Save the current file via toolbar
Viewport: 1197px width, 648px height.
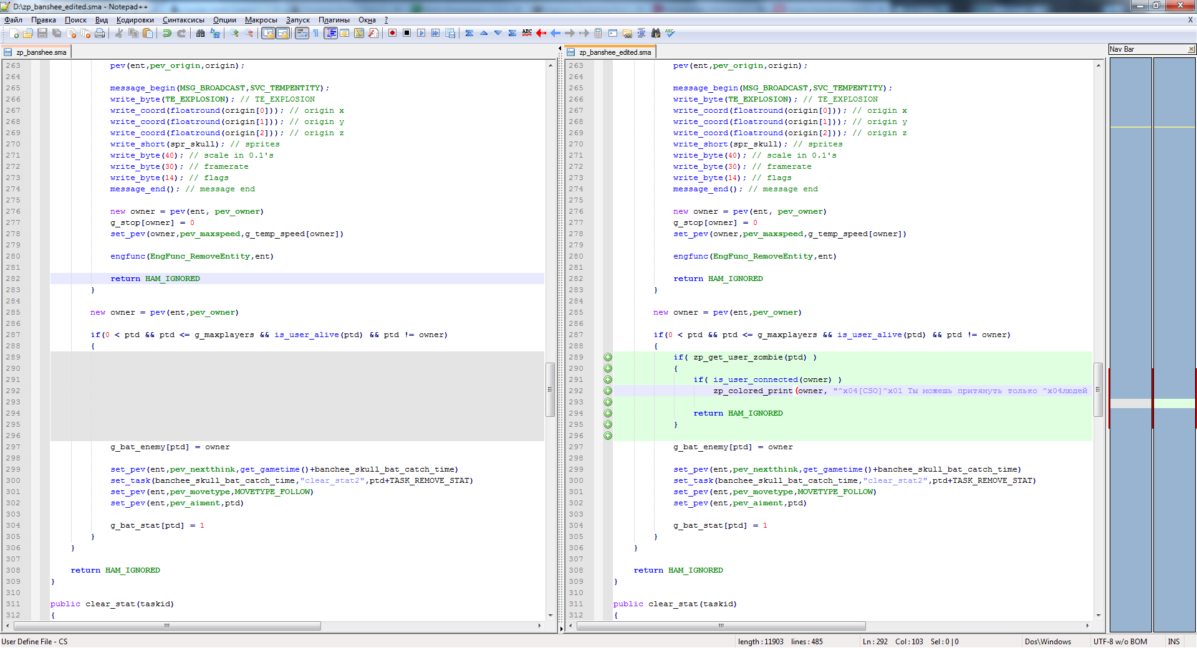click(x=42, y=33)
